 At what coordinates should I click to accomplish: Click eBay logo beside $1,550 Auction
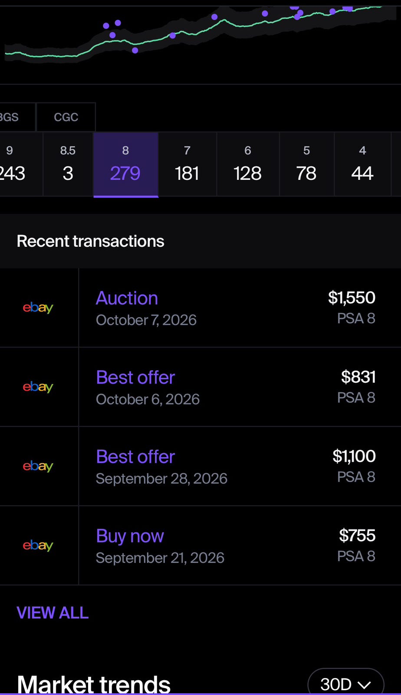pyautogui.click(x=38, y=308)
